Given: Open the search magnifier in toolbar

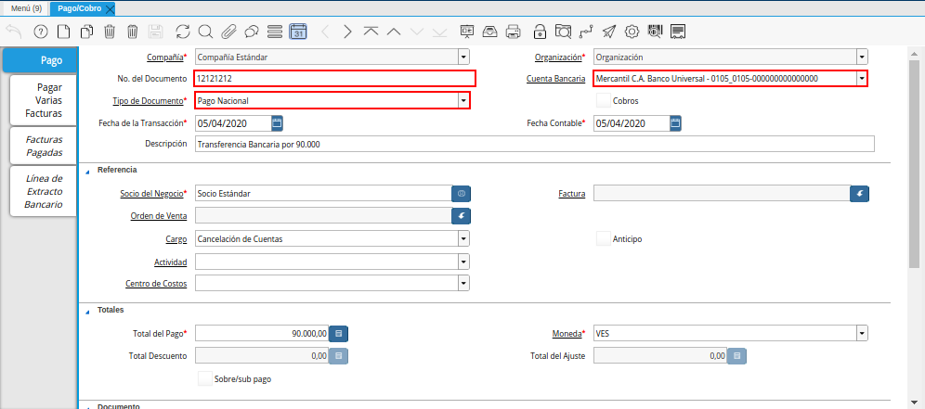Looking at the screenshot, I should pyautogui.click(x=205, y=32).
